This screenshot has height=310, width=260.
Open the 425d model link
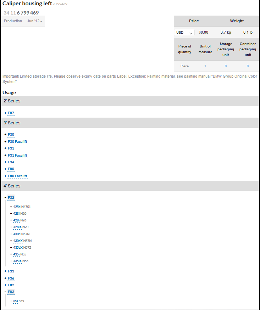coord(17,207)
